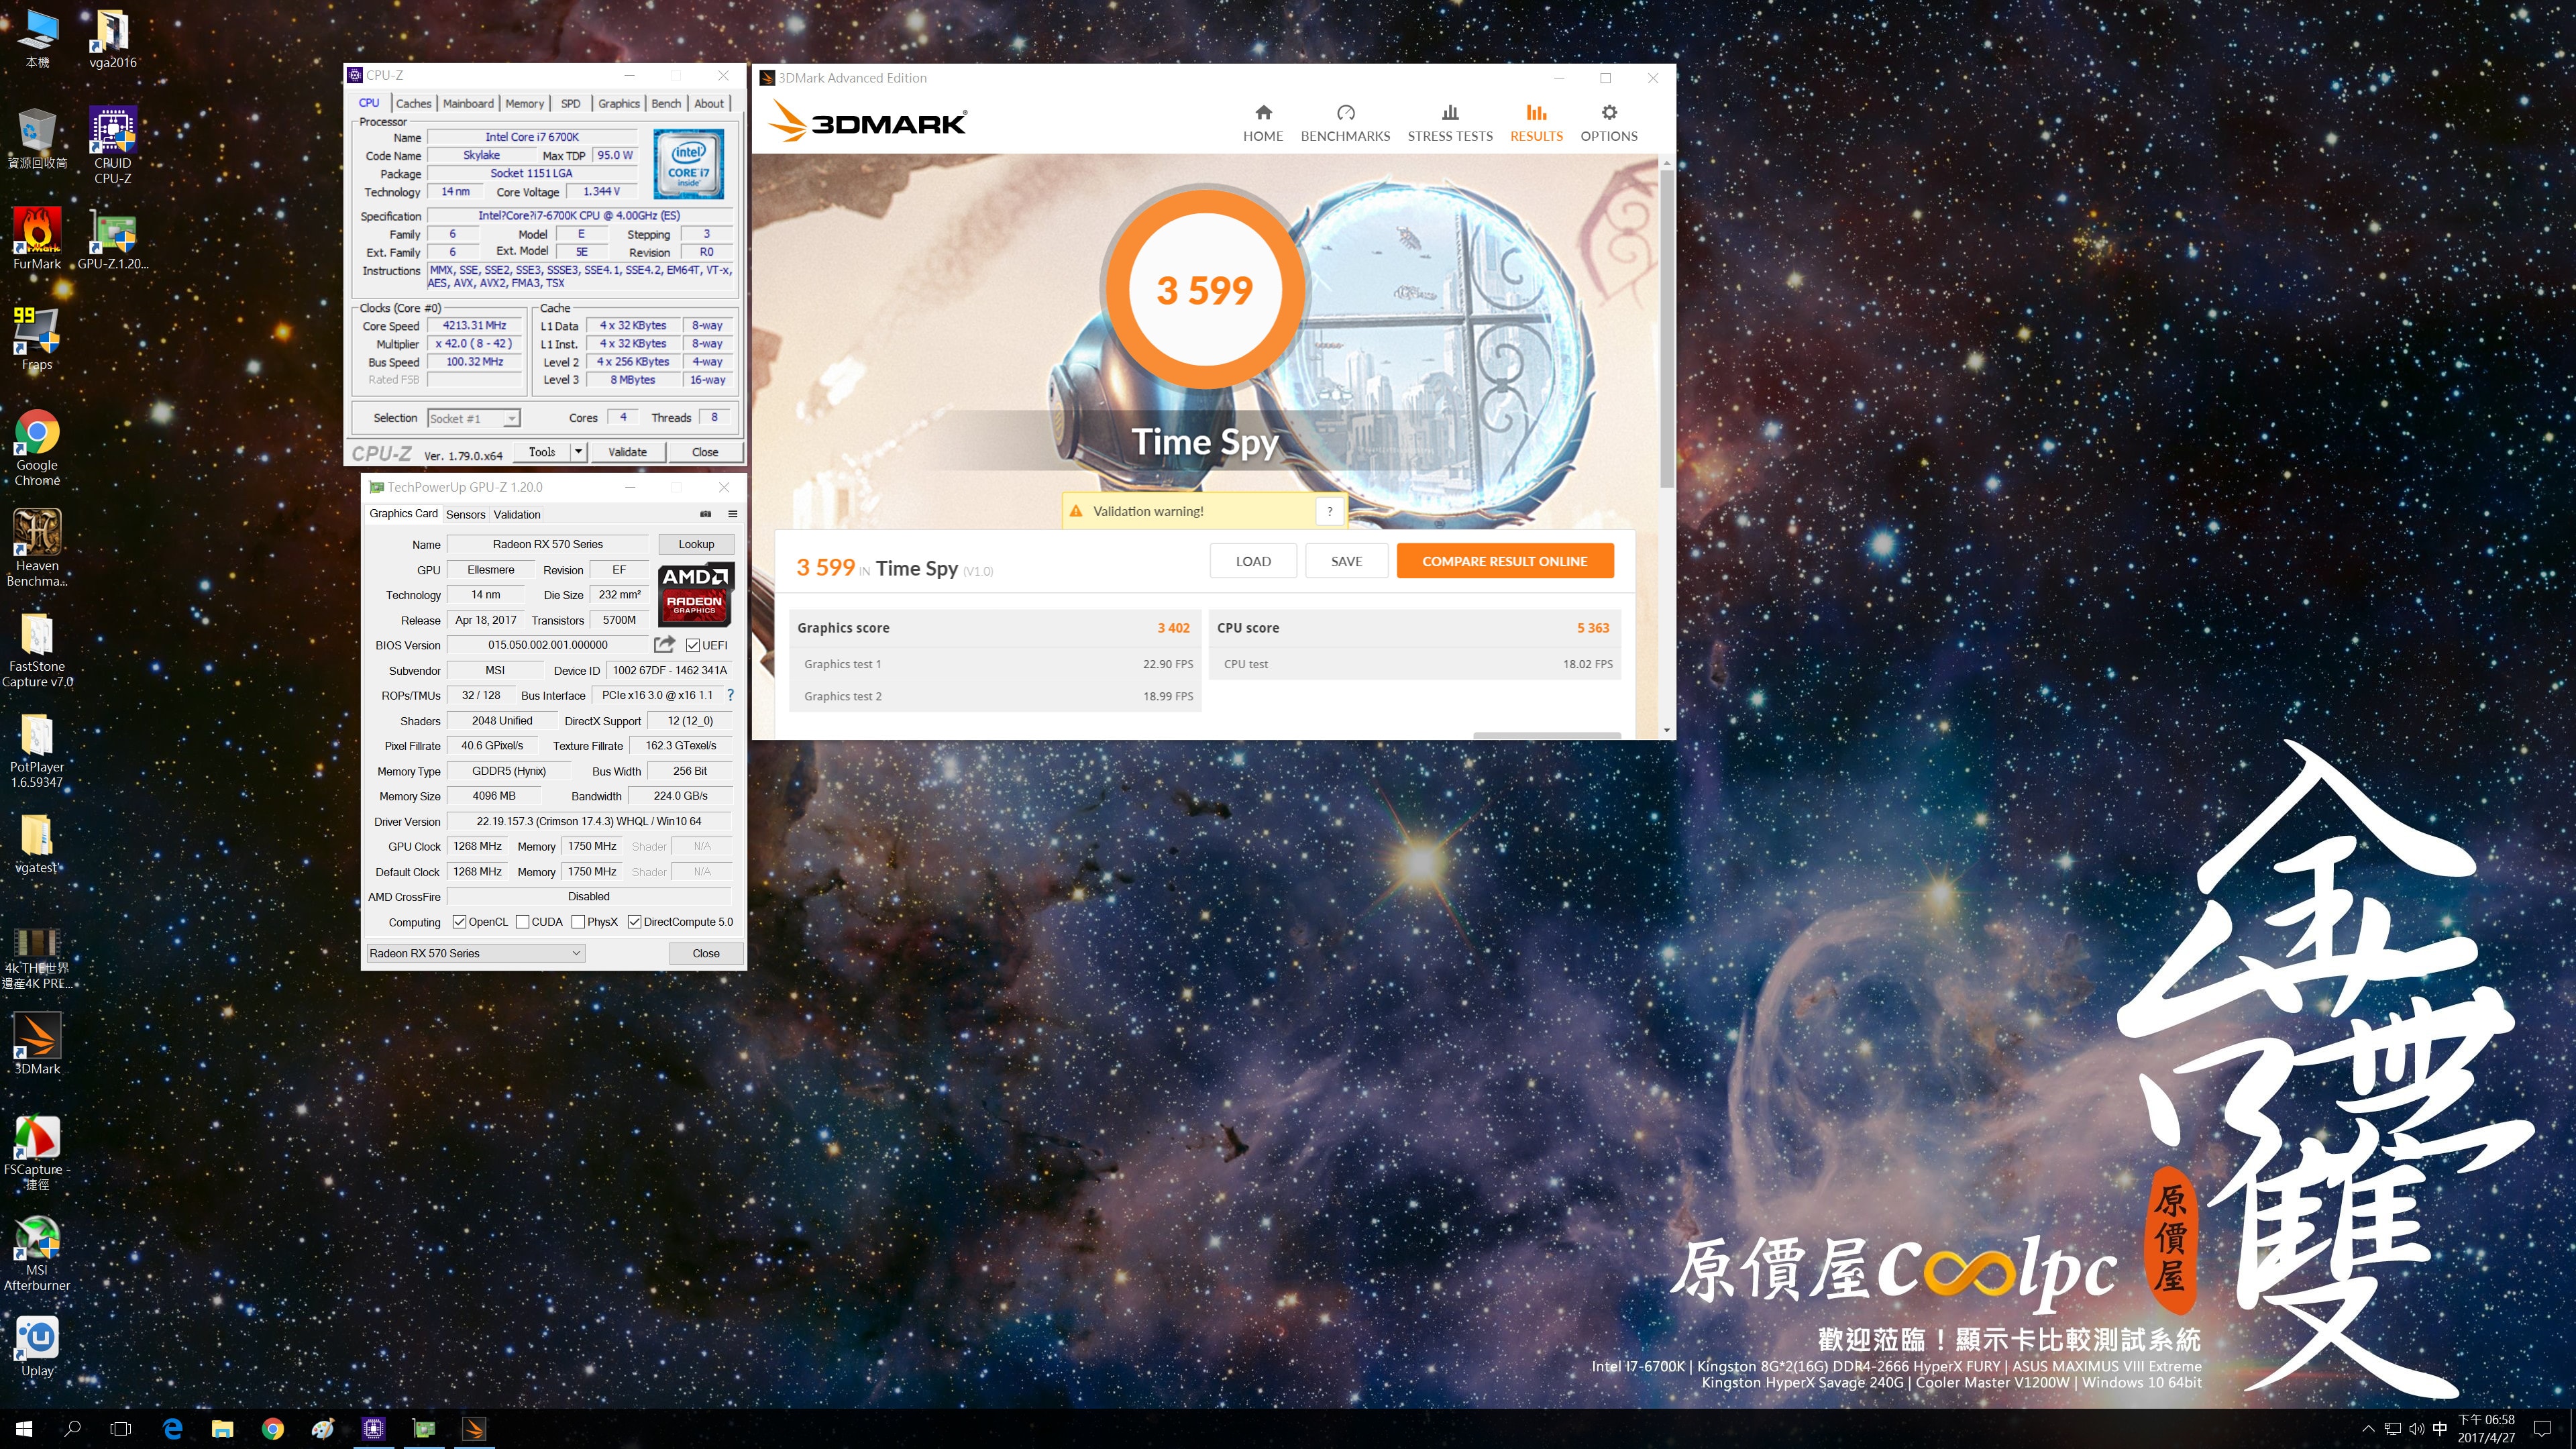This screenshot has width=2576, height=1449.
Task: Switch to Bench tab in CPU-Z
Action: click(666, 103)
